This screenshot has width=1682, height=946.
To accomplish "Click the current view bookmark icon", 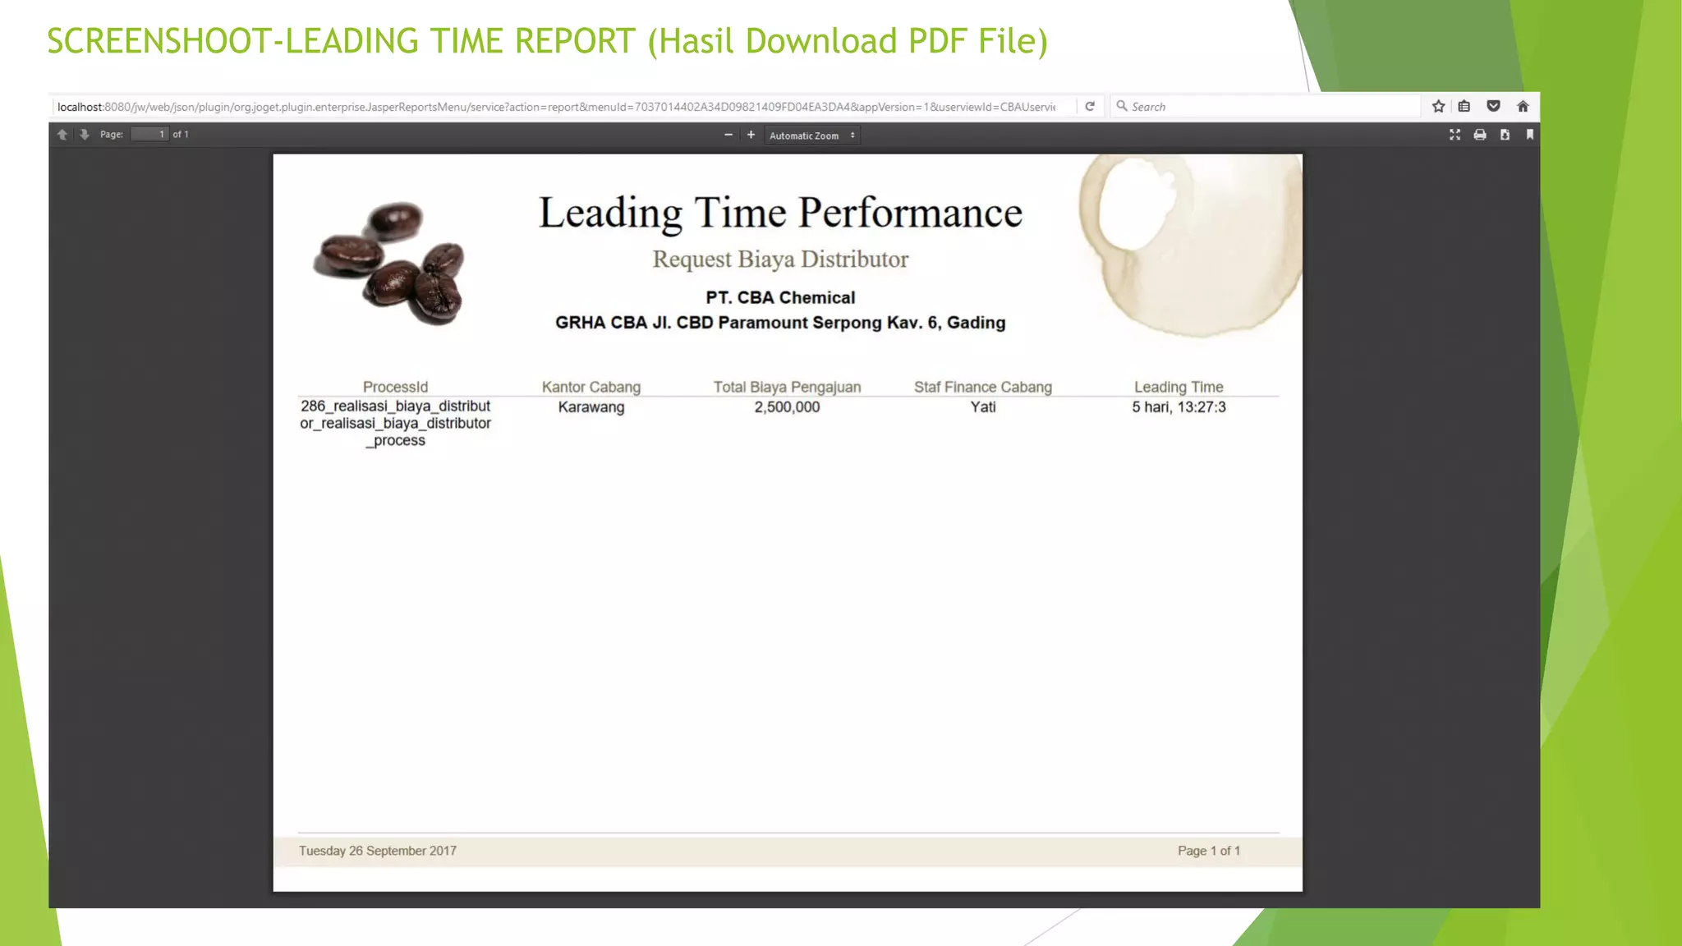I will (x=1529, y=135).
